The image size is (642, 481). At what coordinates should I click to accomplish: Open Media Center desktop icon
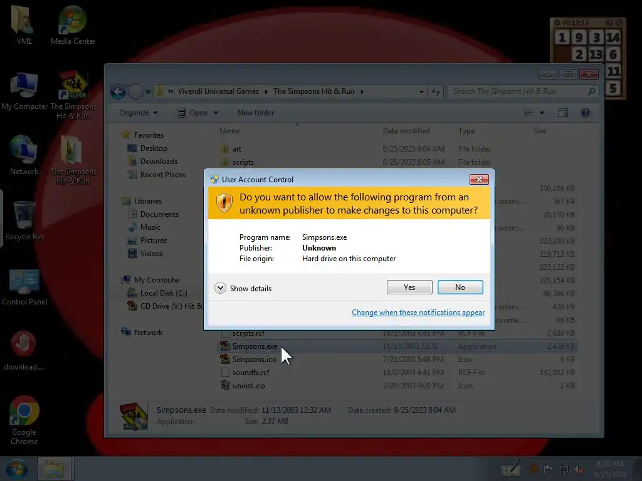pos(73,24)
